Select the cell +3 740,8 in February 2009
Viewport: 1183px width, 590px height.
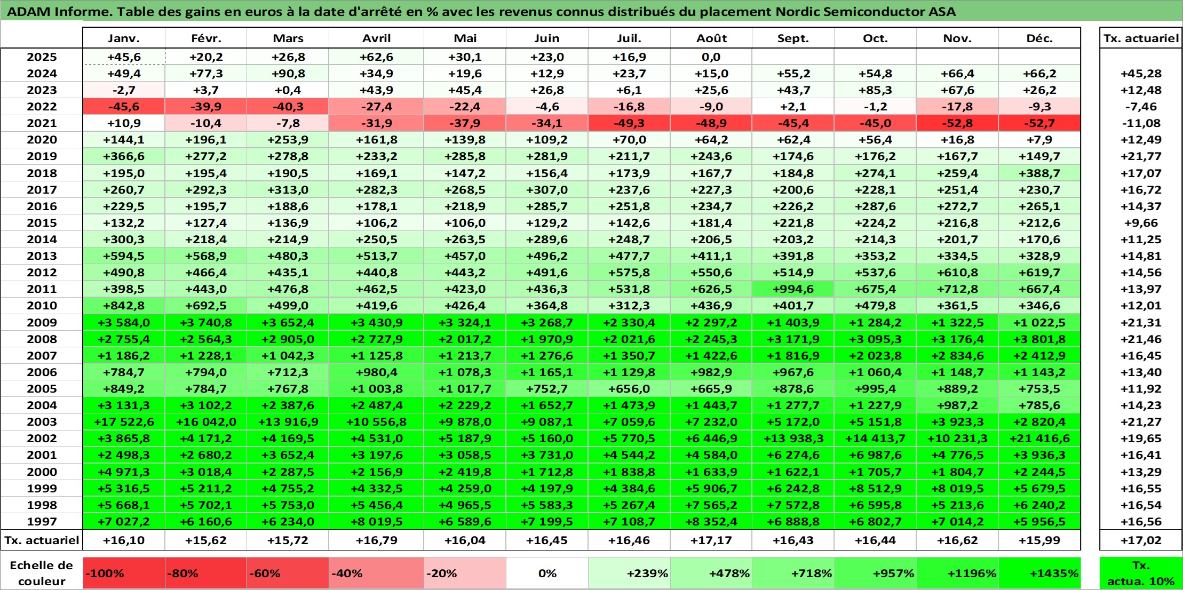click(206, 323)
